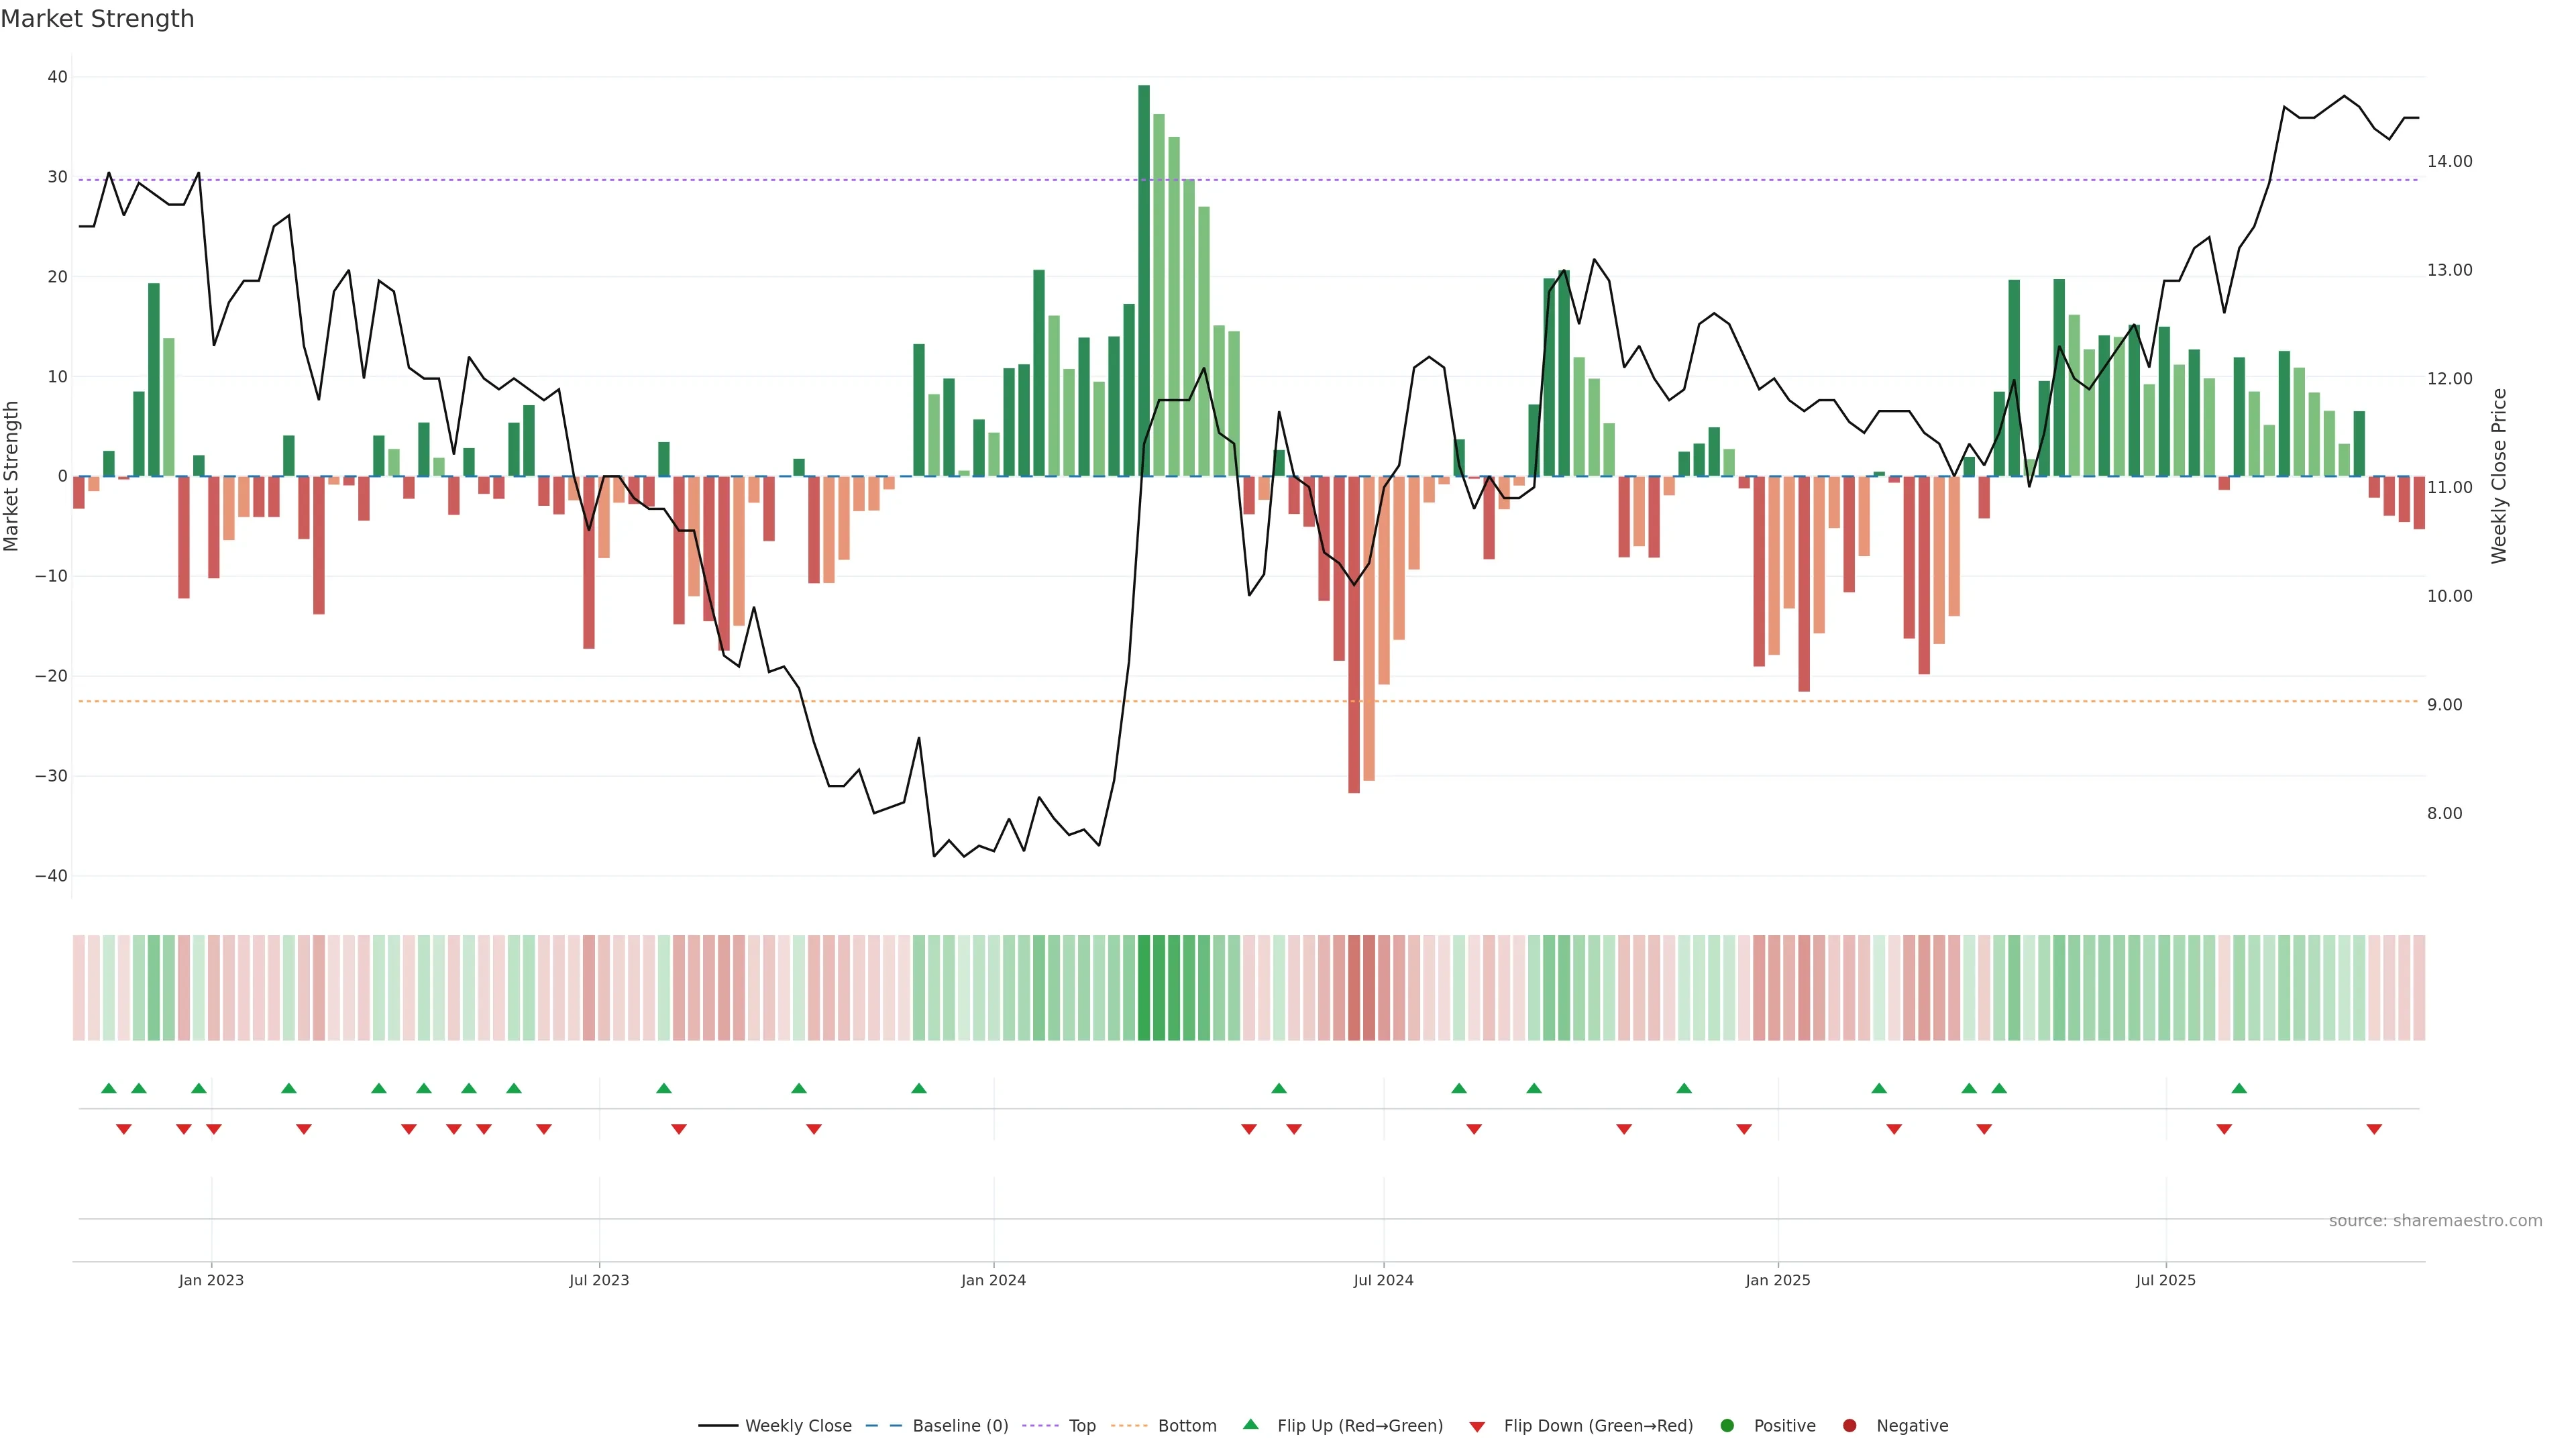The height and width of the screenshot is (1449, 2576).
Task: Click the last flip-down marker in late 2025
Action: [2374, 1129]
